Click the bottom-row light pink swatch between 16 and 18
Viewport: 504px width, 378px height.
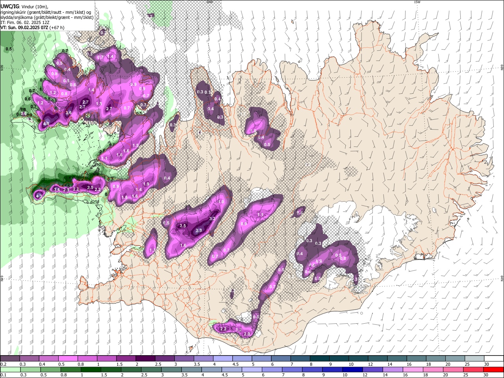tap(413, 369)
